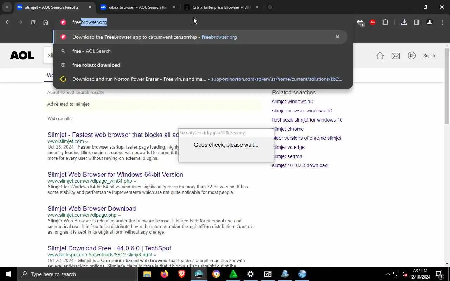This screenshot has width=450, height=281.
Task: Switch to the Citrix Enterprise Browser v131 tab
Action: pyautogui.click(x=221, y=7)
